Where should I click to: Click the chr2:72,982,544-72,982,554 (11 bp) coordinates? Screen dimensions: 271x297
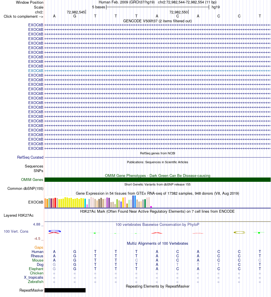tap(187, 2)
